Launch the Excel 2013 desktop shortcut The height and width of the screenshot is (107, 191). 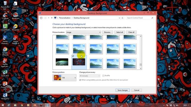[x=5, y=73]
